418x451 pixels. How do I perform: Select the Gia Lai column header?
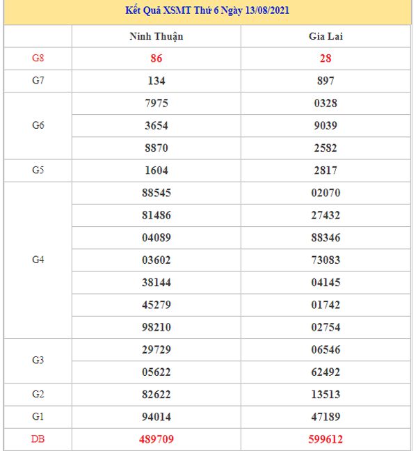[325, 36]
